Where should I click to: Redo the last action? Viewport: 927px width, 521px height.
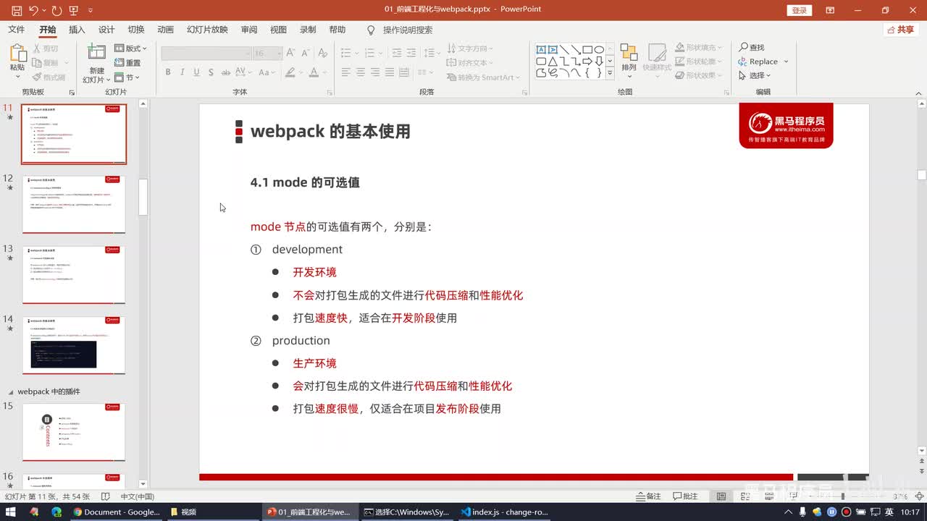pos(56,10)
